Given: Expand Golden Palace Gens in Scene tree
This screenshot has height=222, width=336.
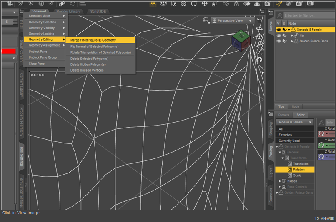Looking at the screenshot, I should (292, 41).
